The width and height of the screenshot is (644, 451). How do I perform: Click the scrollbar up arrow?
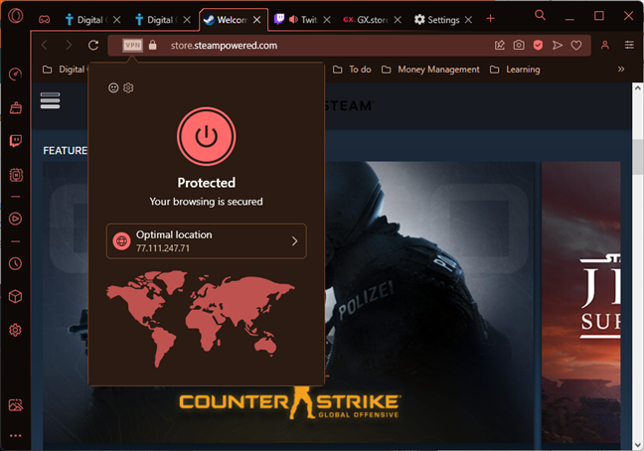(638, 87)
